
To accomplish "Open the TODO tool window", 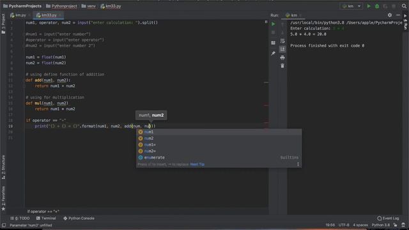I will [x=20, y=218].
